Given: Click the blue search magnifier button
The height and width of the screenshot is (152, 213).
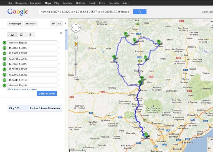Looking at the screenshot, I should [x=140, y=12].
